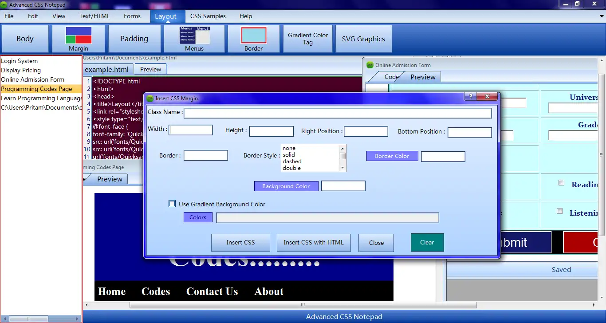
Task: Open Code tab in Online Admission Form window
Action: pos(391,77)
